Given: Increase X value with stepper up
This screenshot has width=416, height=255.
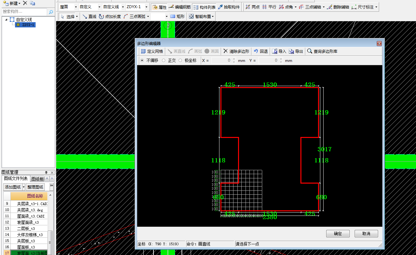Looking at the screenshot, I should (234, 59).
